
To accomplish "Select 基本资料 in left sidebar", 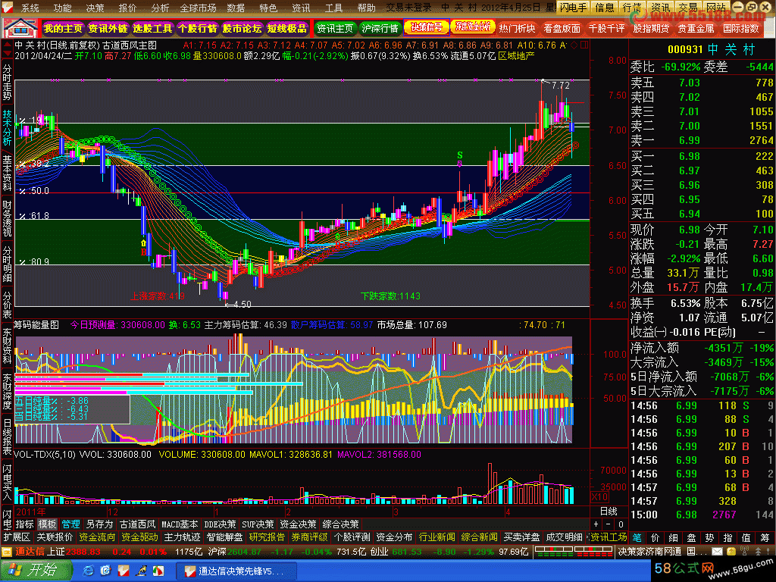I will click(x=7, y=173).
